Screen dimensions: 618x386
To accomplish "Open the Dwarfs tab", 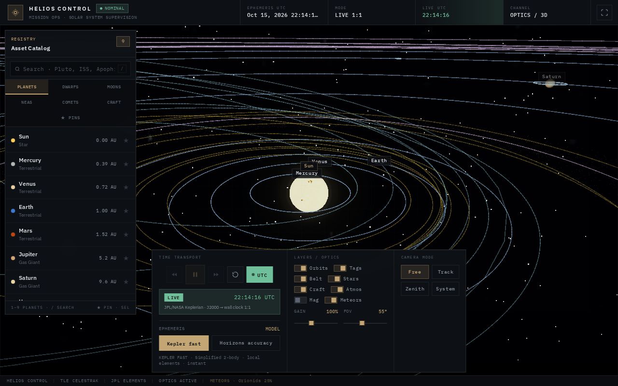I will click(70, 87).
